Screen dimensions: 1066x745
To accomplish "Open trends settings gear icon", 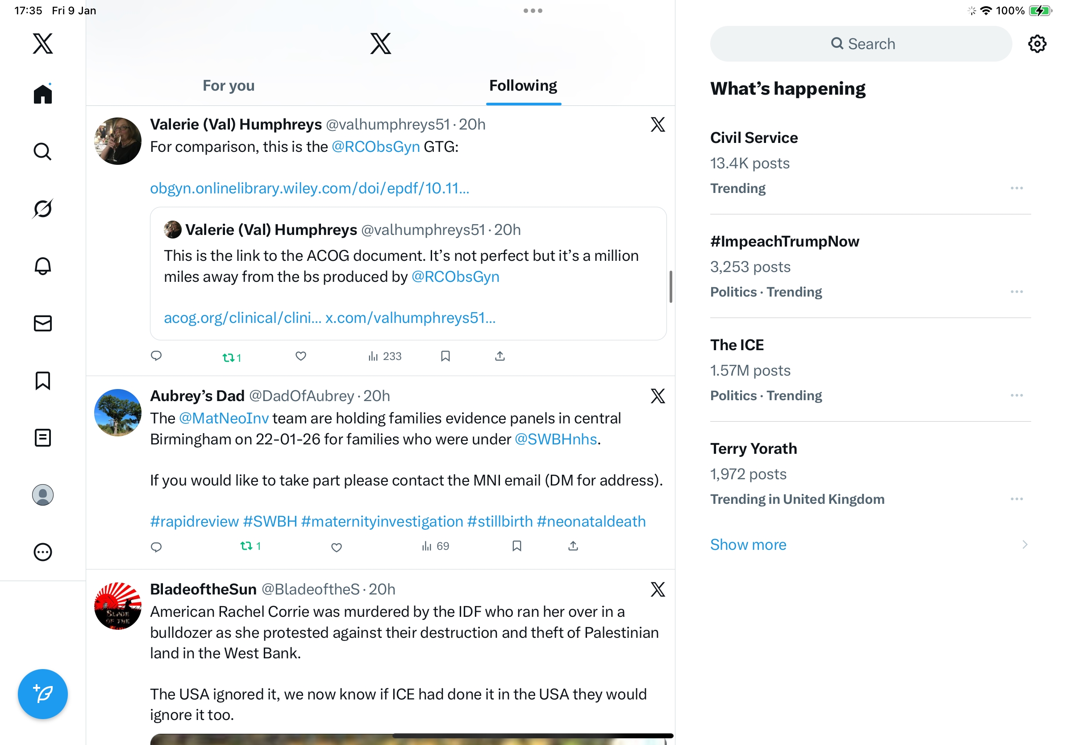I will point(1037,44).
